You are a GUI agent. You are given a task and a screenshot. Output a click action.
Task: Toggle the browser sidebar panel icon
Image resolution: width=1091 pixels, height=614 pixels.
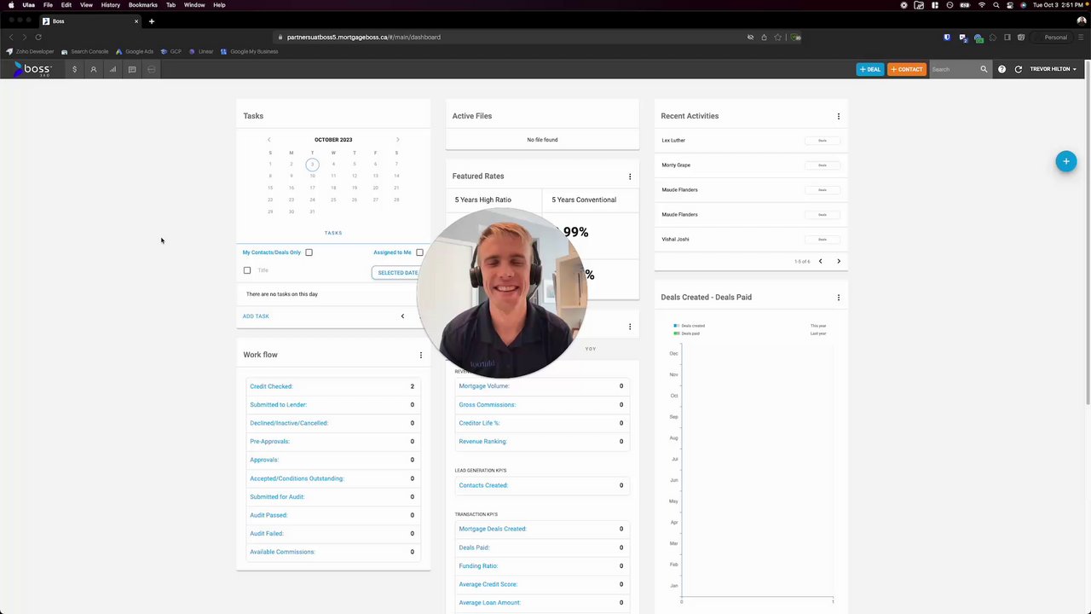1007,37
